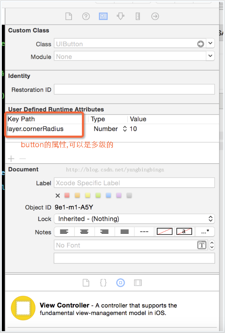Show the Object library
Image resolution: width=225 pixels, height=333 pixels.
[x=121, y=283]
